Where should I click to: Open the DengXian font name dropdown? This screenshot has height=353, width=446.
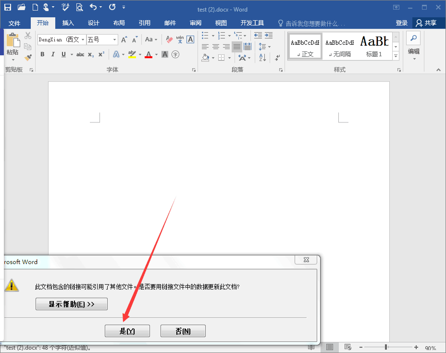point(83,39)
